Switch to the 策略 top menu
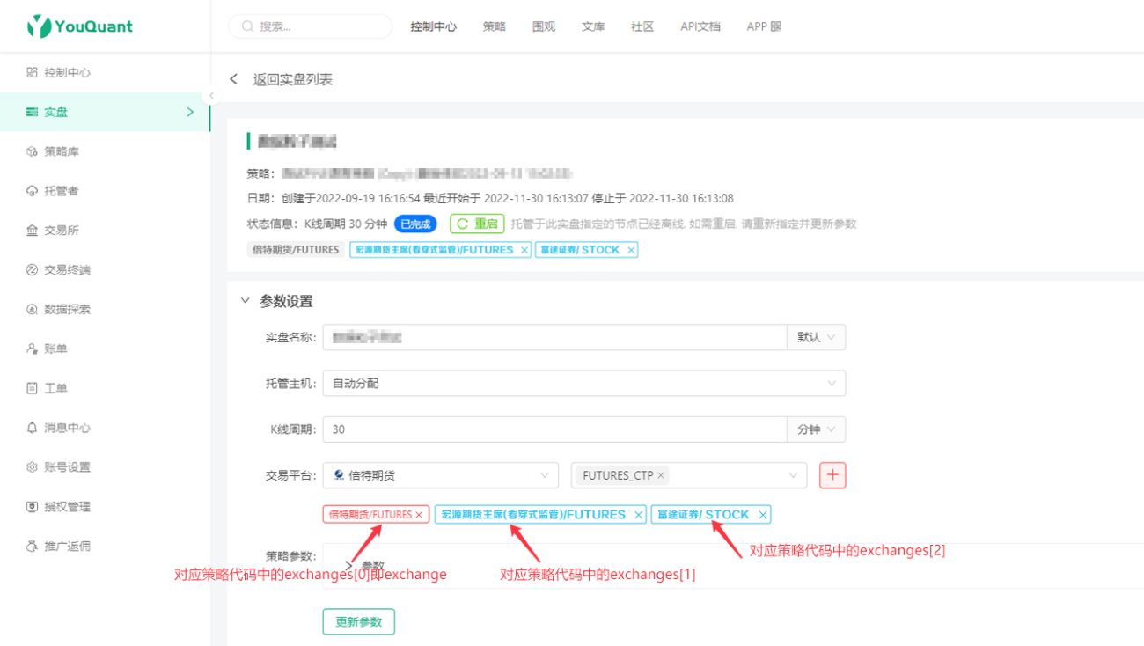The height and width of the screenshot is (646, 1144). (495, 26)
